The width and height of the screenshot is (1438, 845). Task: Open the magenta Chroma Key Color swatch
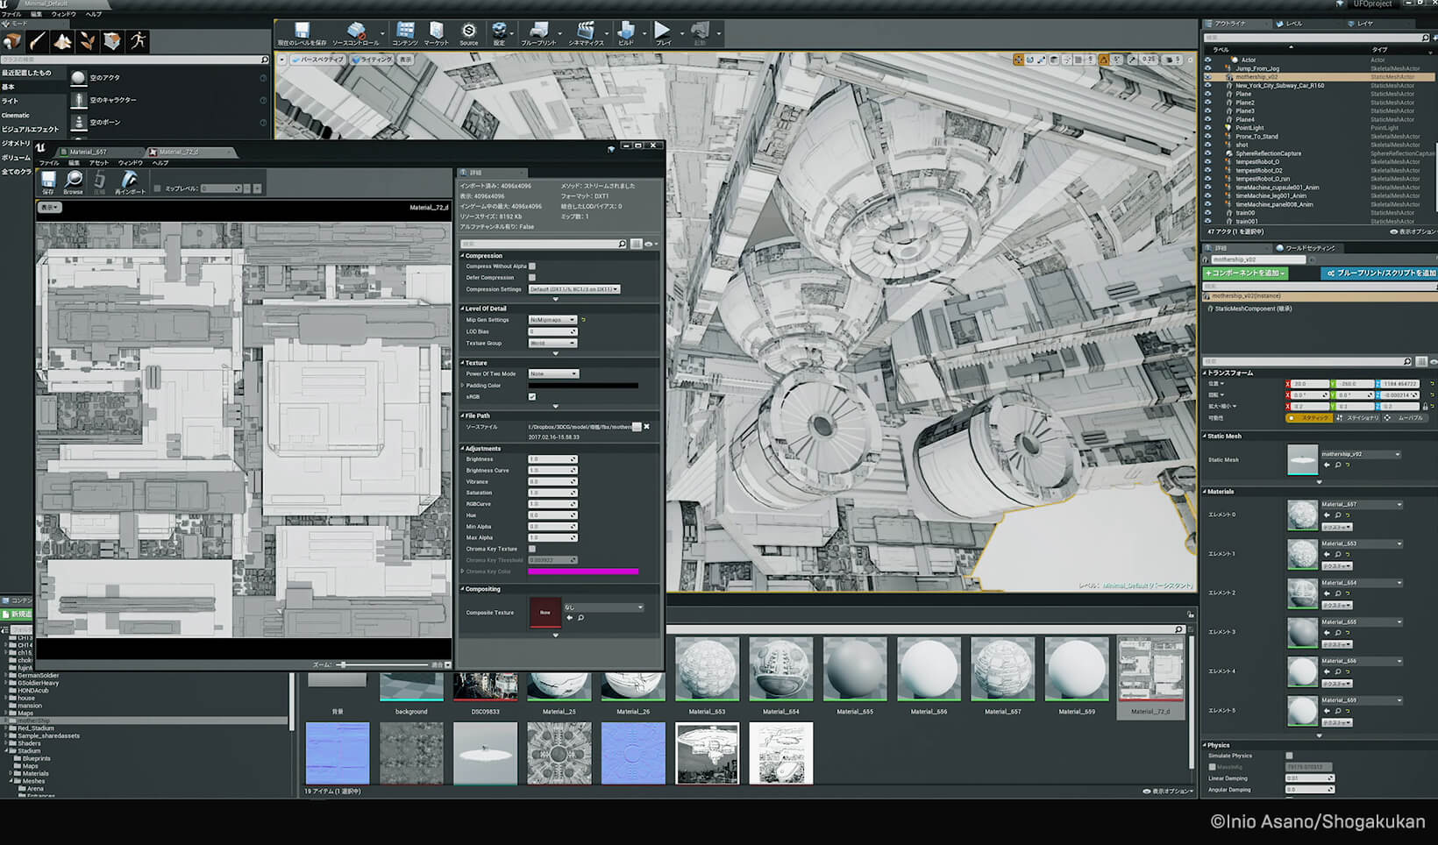tap(586, 571)
